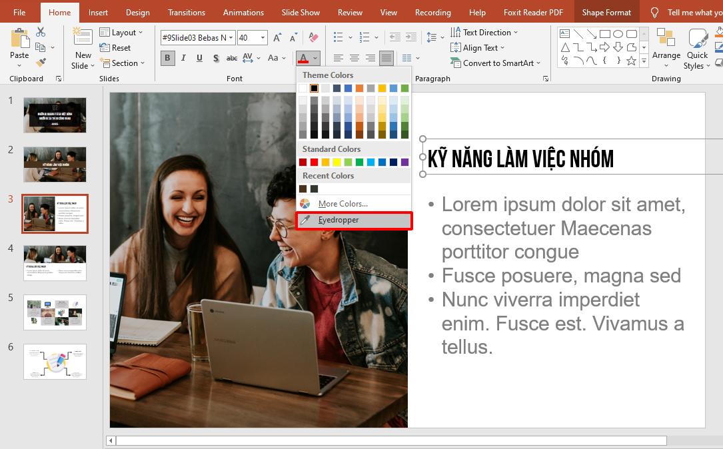This screenshot has height=449, width=723.
Task: Toggle Italic formatting
Action: click(183, 58)
